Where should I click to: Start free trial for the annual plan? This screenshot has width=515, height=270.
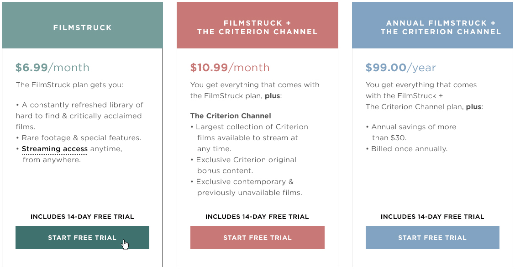pyautogui.click(x=432, y=238)
